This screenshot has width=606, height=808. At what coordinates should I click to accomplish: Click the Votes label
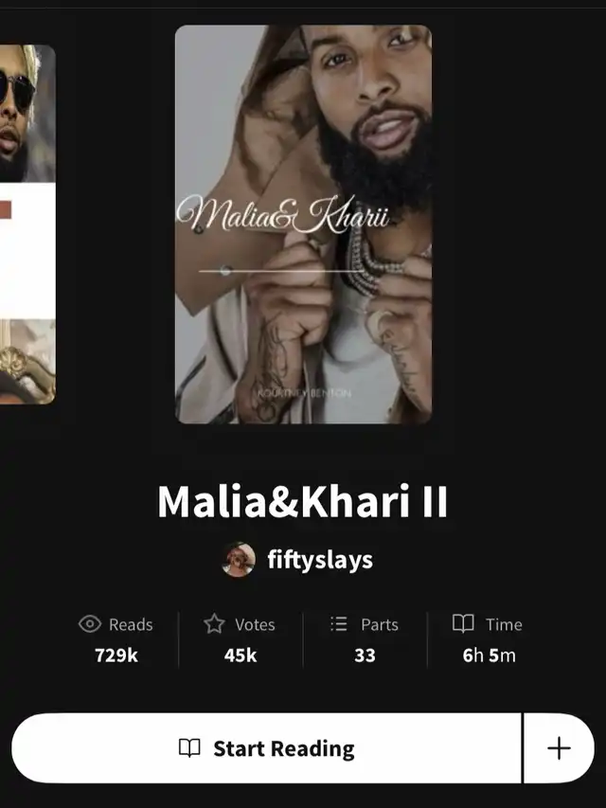(x=255, y=624)
